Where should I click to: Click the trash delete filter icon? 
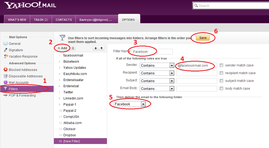tap(73, 48)
